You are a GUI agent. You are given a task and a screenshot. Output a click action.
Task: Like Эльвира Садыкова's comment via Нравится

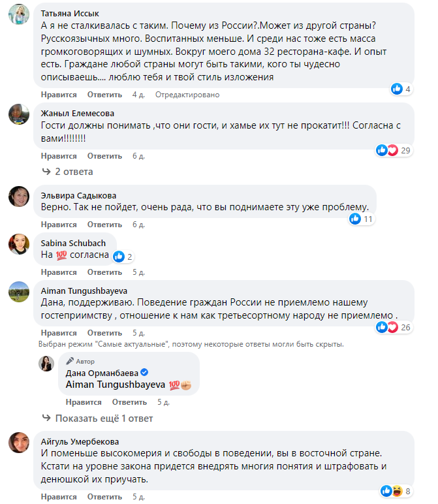pos(59,225)
